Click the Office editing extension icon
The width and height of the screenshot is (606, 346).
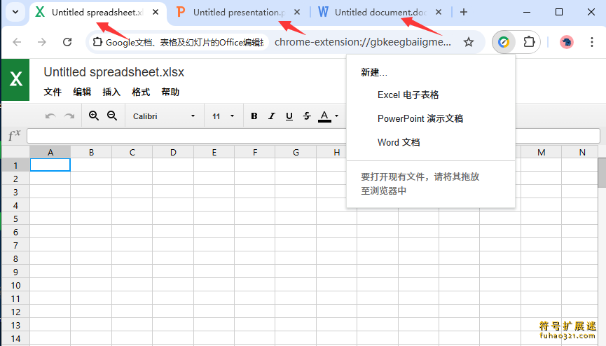[x=504, y=42]
